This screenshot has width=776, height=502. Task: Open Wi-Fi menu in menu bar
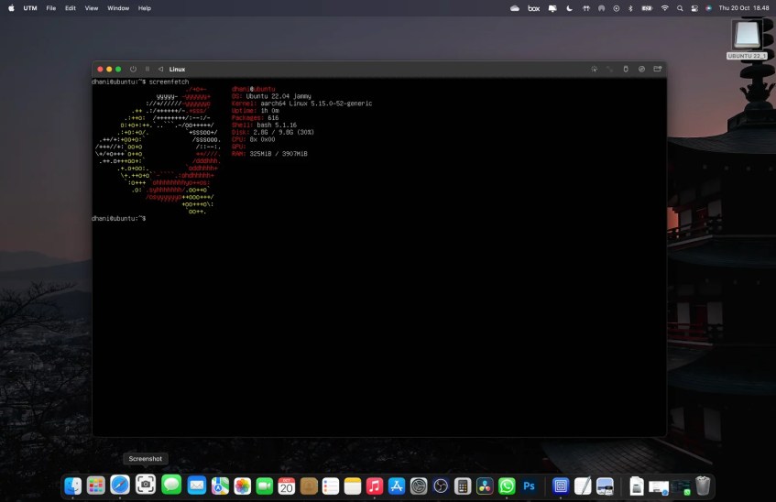click(x=664, y=8)
